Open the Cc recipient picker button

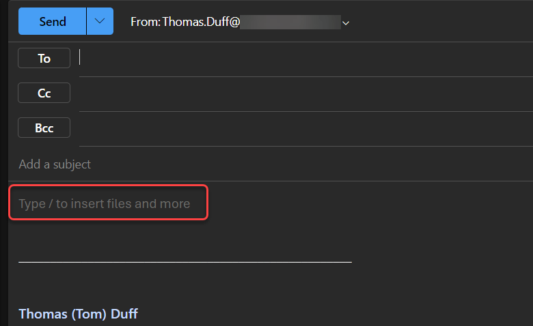44,93
